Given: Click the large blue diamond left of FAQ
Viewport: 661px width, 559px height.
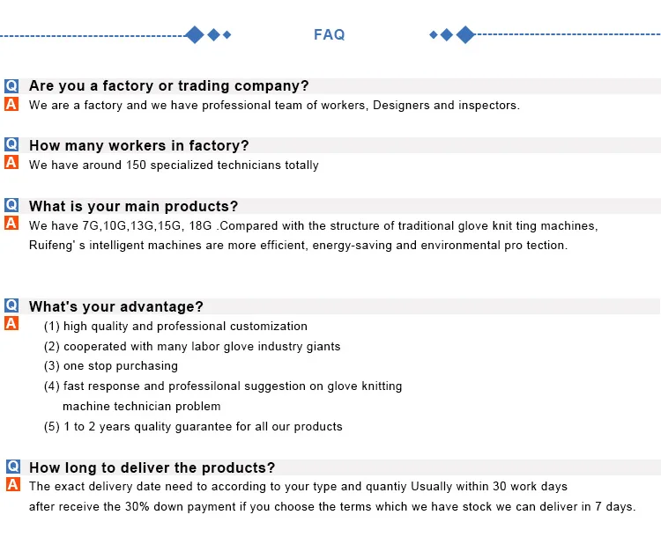Looking at the screenshot, I should 195,34.
